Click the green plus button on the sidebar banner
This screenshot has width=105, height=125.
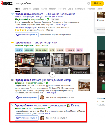[103, 87]
